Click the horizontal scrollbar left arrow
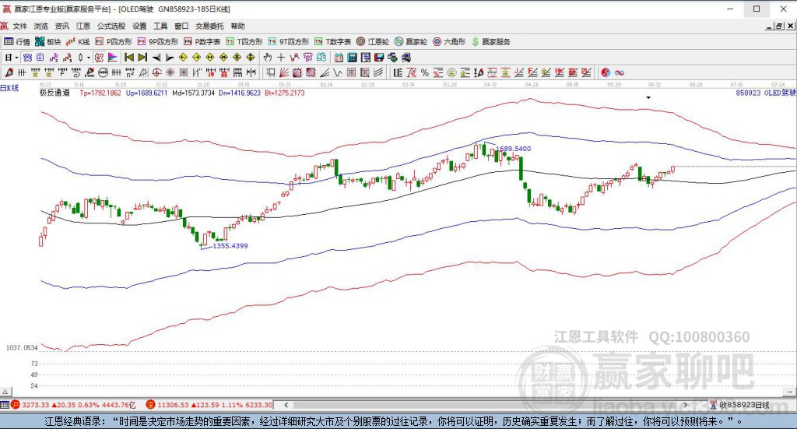Screen dimensions: 797x429 pos(286,405)
